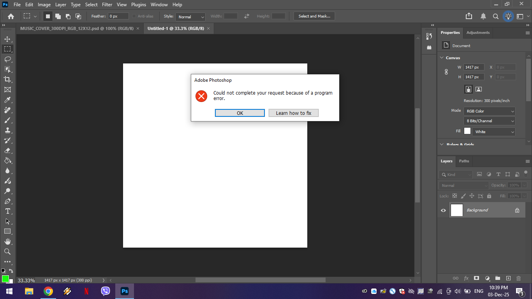Select the Lasso tool

pos(8,59)
